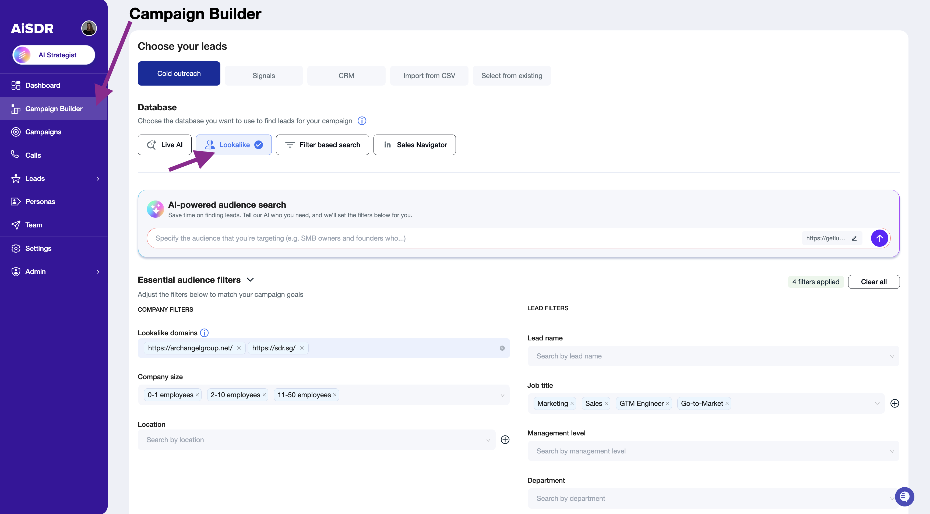Click the Leads star icon

[x=16, y=178]
